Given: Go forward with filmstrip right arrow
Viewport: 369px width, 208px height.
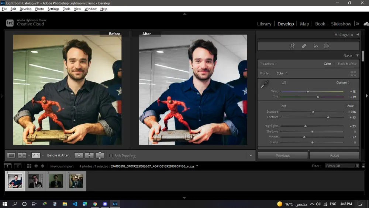Looking at the screenshot, I should point(42,166).
